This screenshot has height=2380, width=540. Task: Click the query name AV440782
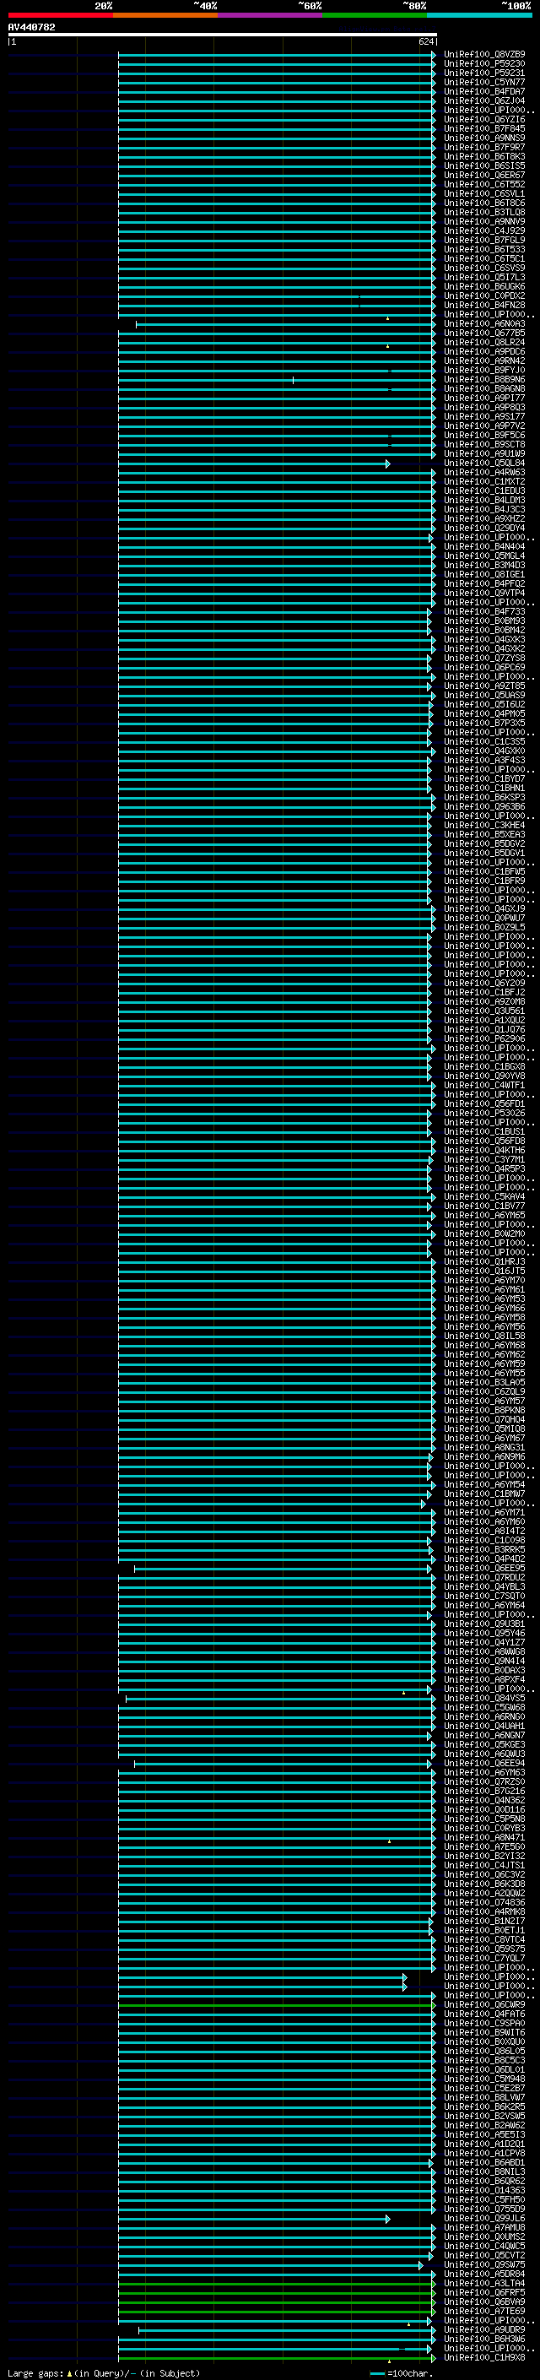point(31,28)
